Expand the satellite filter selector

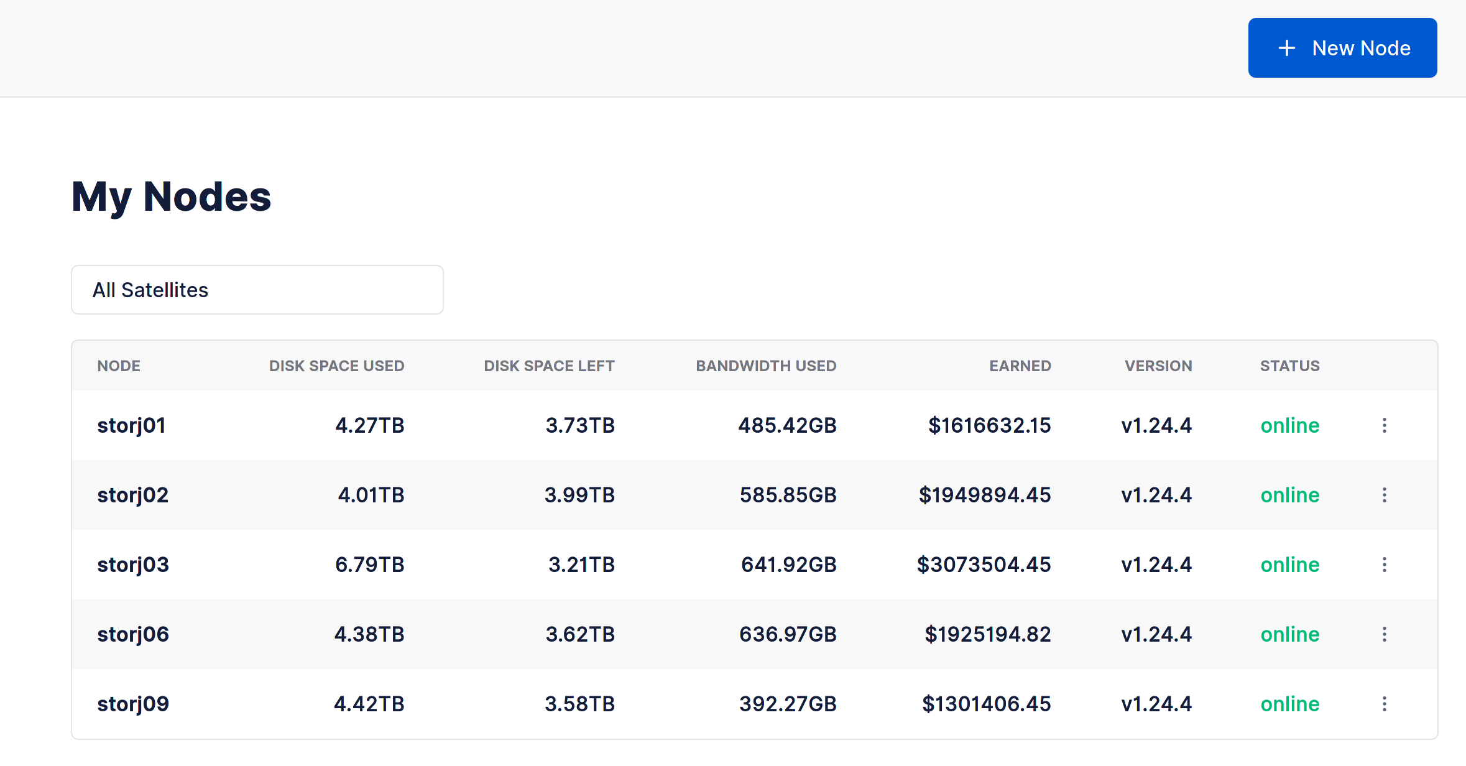[257, 290]
